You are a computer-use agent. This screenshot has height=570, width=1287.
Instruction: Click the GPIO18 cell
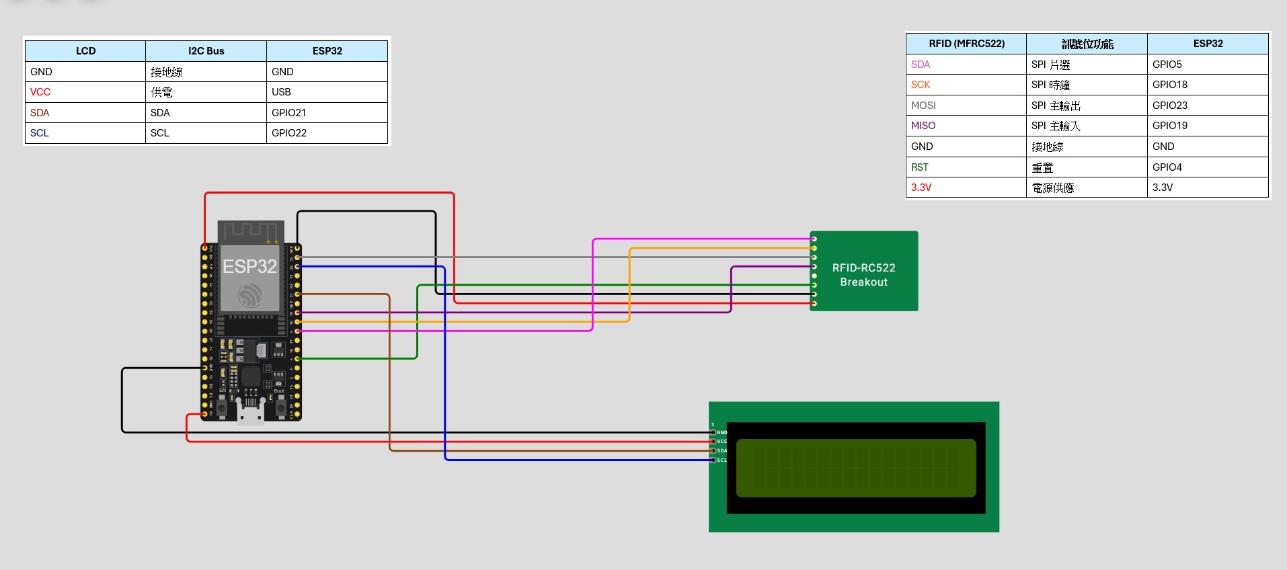pyautogui.click(x=1208, y=85)
